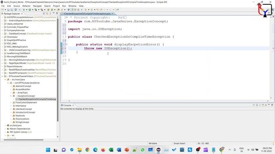This screenshot has width=275, height=154.
Task: Select the Polymorphism package
Action: 22,119
